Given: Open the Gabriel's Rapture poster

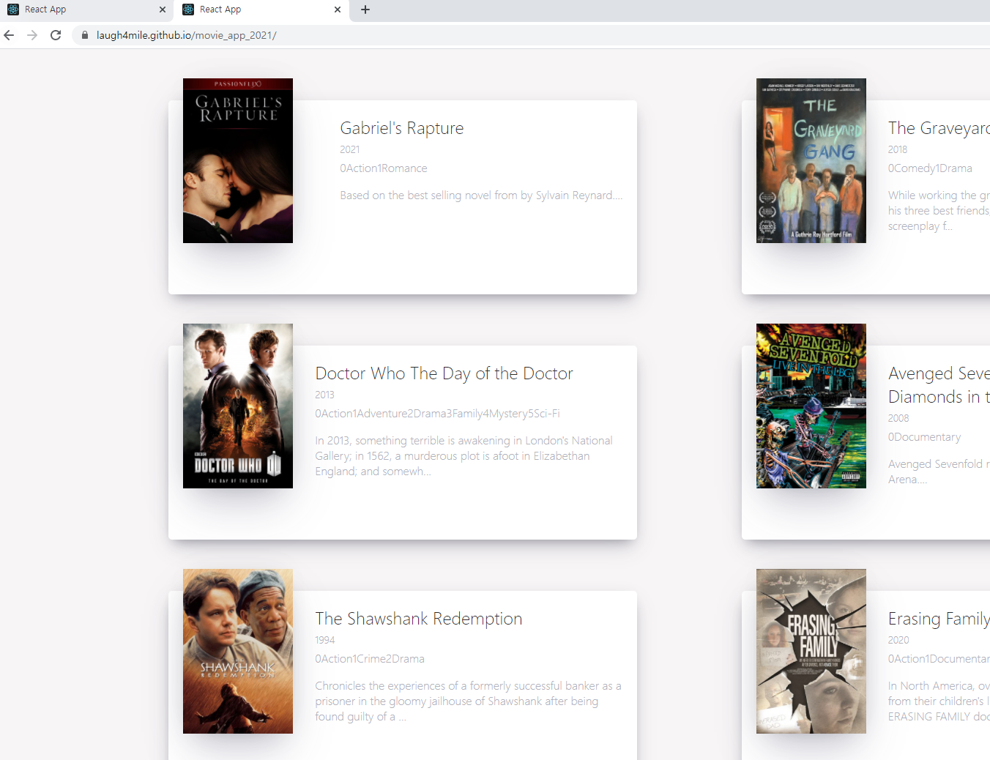Looking at the screenshot, I should (238, 160).
